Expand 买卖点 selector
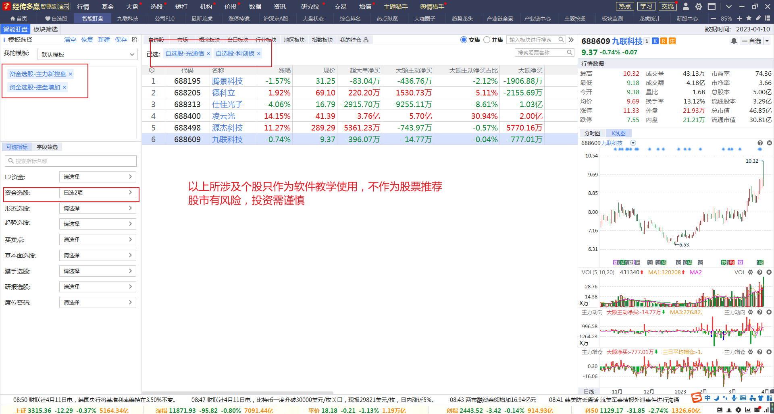This screenshot has width=774, height=414. 98,240
